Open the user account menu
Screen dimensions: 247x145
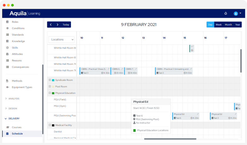pyautogui.click(x=237, y=13)
